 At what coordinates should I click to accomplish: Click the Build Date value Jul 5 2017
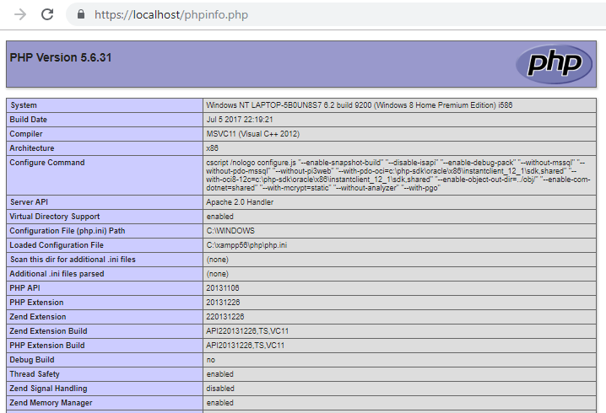pos(239,120)
